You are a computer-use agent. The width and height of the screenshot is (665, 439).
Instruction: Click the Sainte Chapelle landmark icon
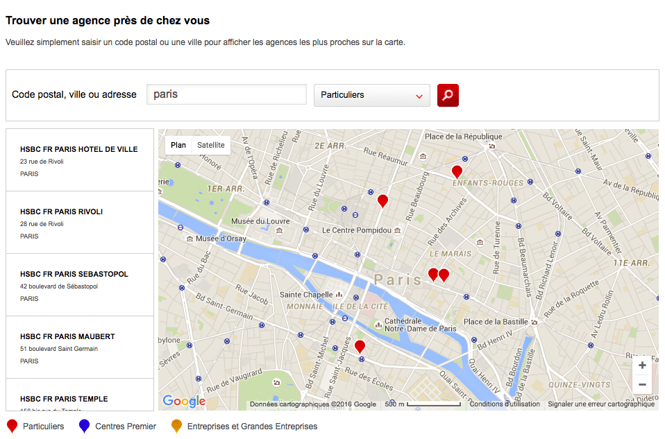(339, 295)
